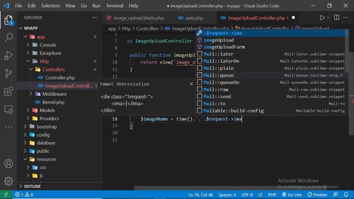Open the Source Control view
The height and width of the screenshot is (199, 354).
pyautogui.click(x=9, y=74)
